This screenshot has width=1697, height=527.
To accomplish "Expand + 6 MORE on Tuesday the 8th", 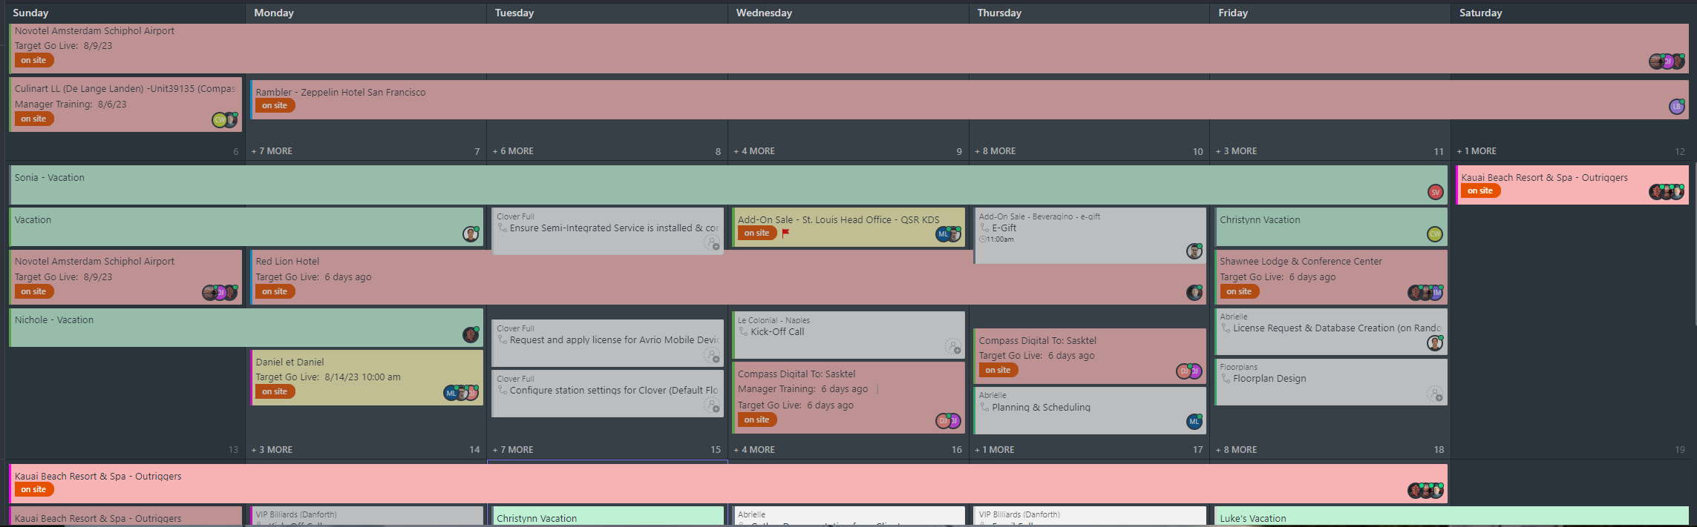I will (513, 151).
